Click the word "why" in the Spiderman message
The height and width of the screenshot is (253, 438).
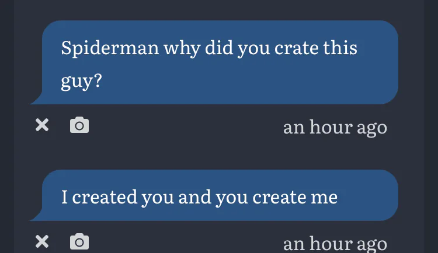182,48
